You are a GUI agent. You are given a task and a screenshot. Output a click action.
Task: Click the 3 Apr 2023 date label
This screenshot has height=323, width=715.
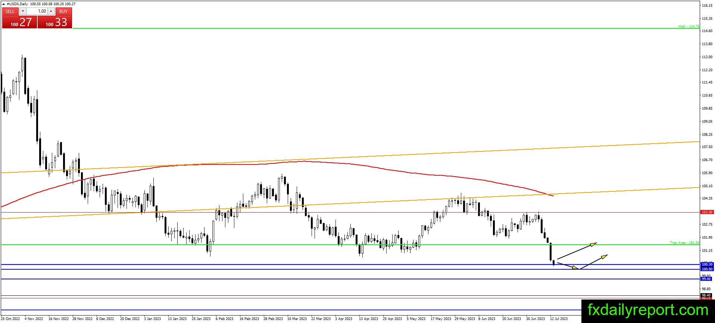(x=344, y=319)
